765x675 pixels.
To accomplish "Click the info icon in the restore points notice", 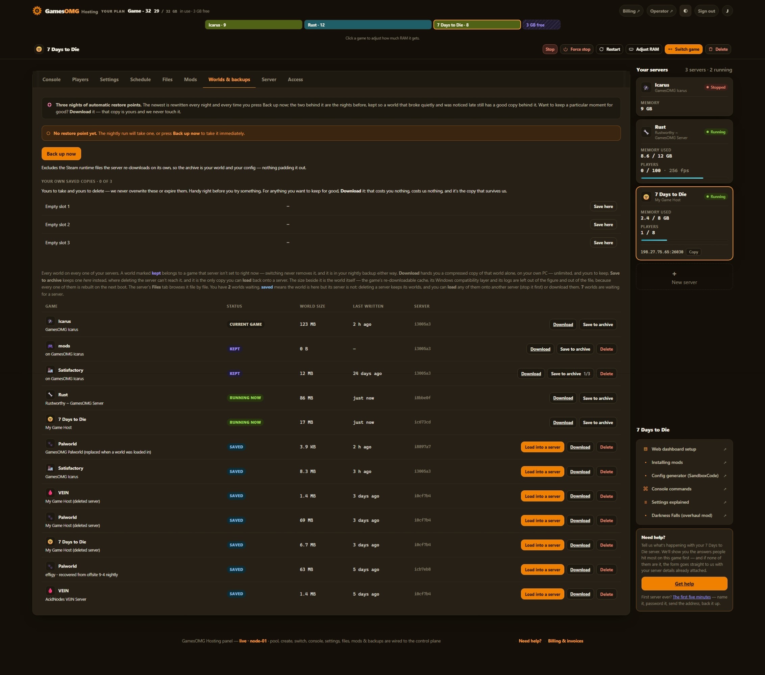I will pyautogui.click(x=49, y=105).
